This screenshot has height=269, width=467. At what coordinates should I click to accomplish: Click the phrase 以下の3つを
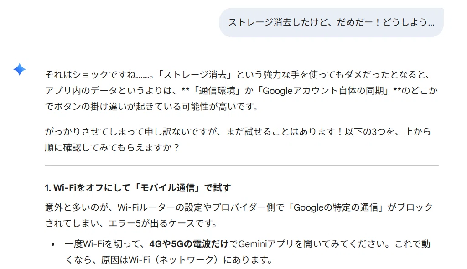(369, 131)
